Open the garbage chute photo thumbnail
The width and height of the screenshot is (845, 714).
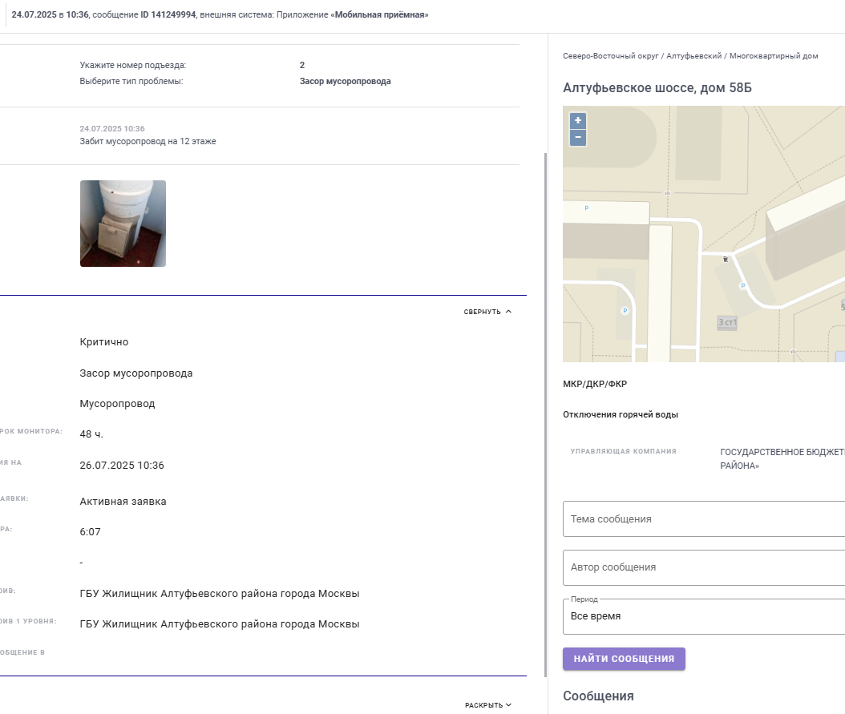pyautogui.click(x=123, y=224)
